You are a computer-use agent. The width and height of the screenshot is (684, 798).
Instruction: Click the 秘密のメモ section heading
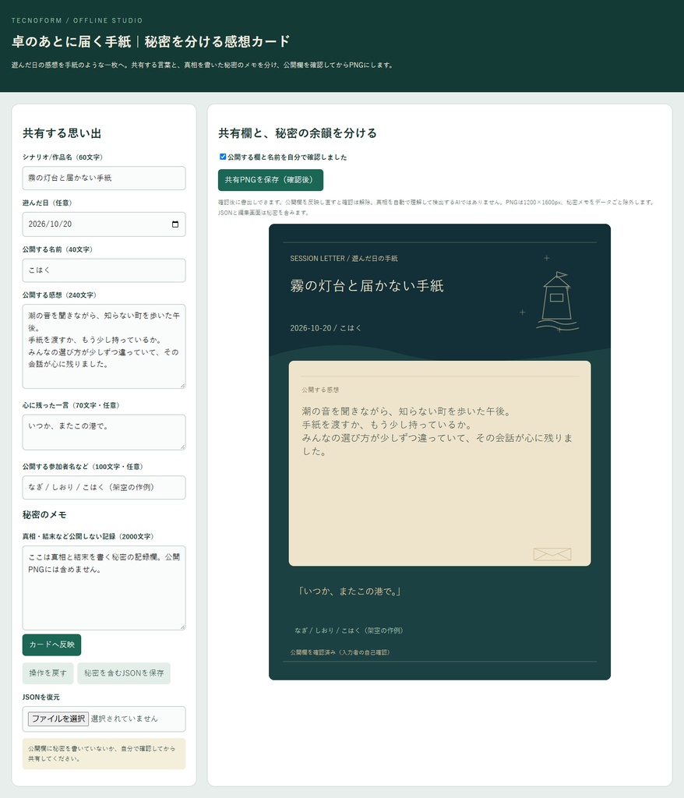(44, 515)
